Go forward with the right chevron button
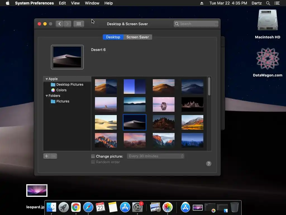The width and height of the screenshot is (286, 215). pyautogui.click(x=67, y=24)
